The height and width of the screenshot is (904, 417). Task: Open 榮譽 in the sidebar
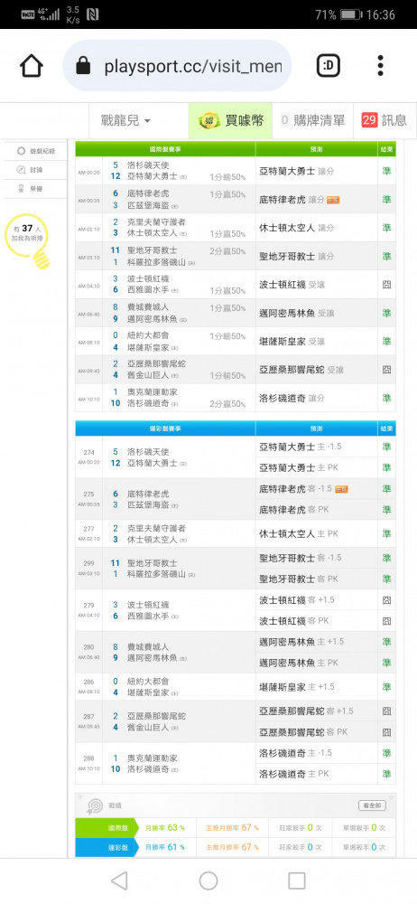point(30,189)
